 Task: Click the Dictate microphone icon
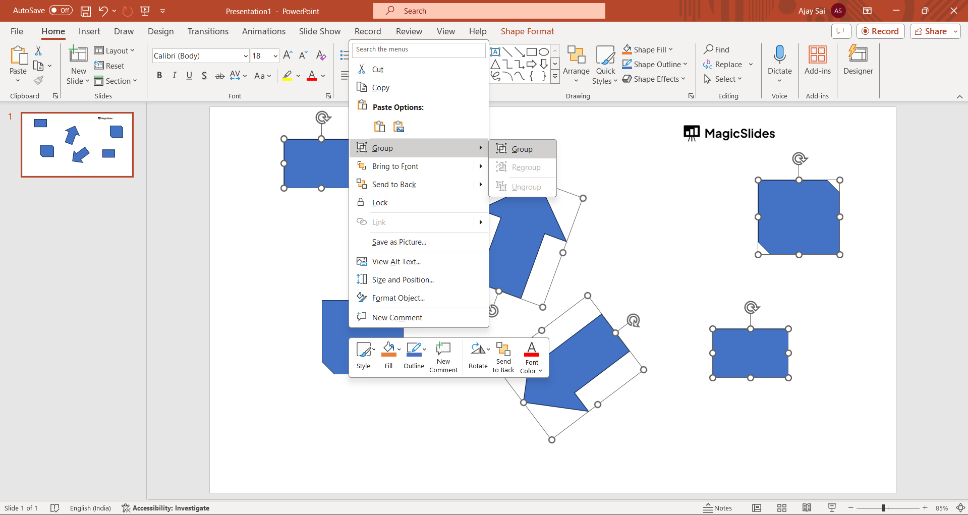(779, 54)
